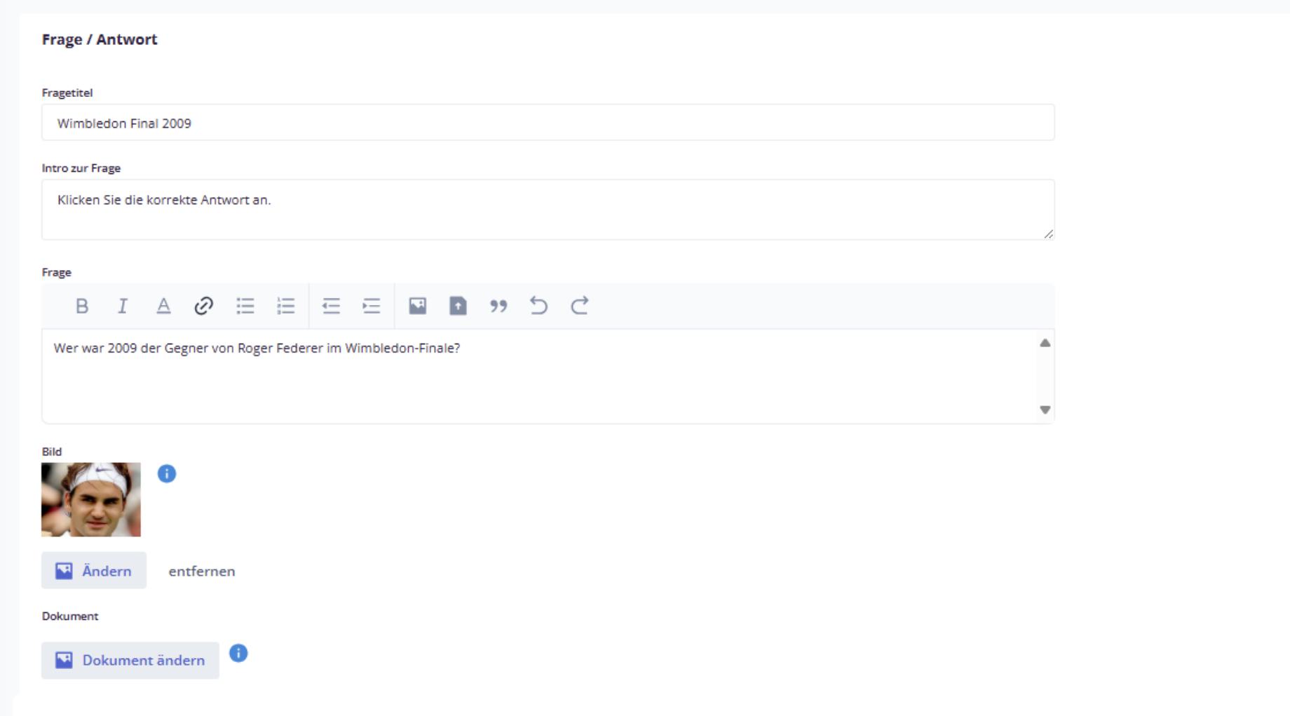This screenshot has height=716, width=1290.
Task: Open the text color tool
Action: (163, 306)
